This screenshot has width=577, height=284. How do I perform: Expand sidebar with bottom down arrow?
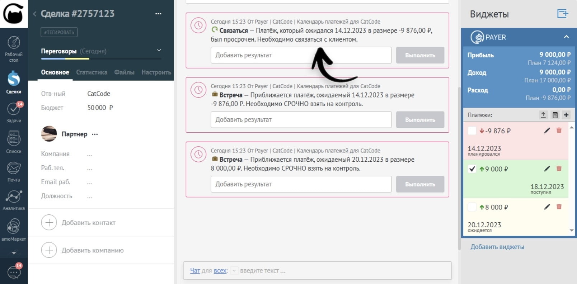(x=14, y=253)
